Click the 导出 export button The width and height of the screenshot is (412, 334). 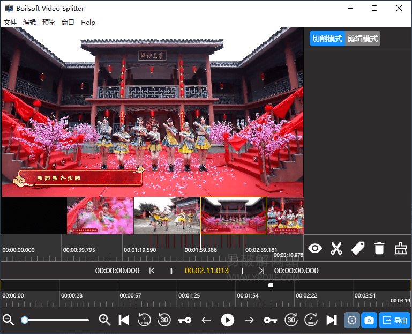[395, 320]
